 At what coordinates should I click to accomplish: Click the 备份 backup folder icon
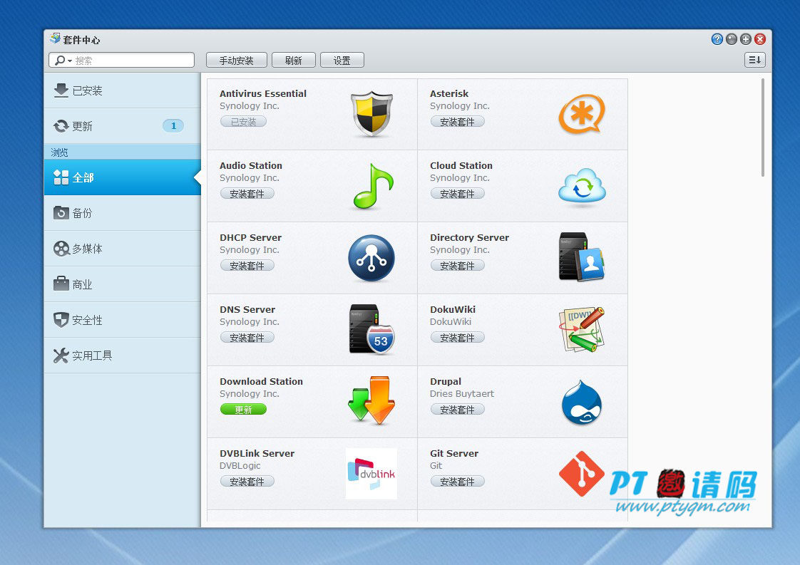click(61, 212)
